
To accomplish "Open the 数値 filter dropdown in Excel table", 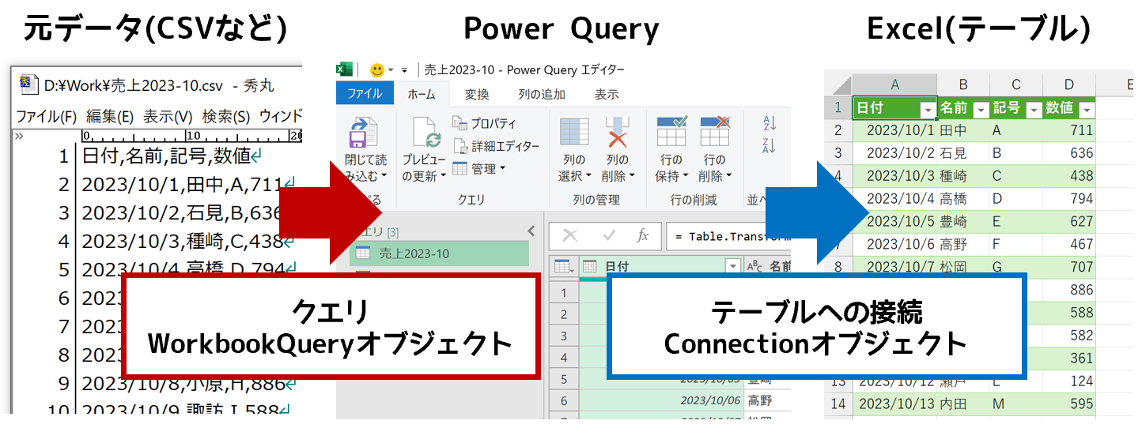I will tap(1087, 110).
